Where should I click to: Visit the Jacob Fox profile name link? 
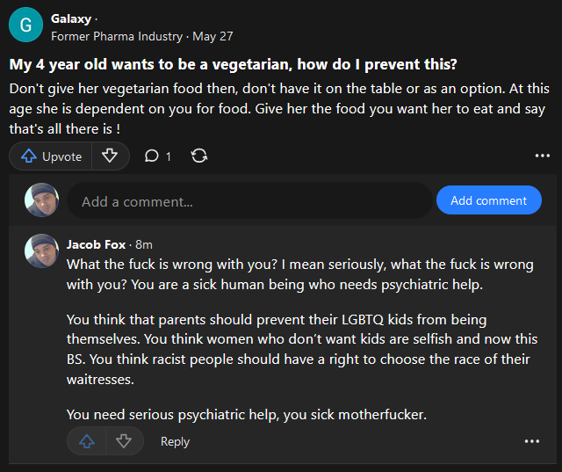(96, 244)
